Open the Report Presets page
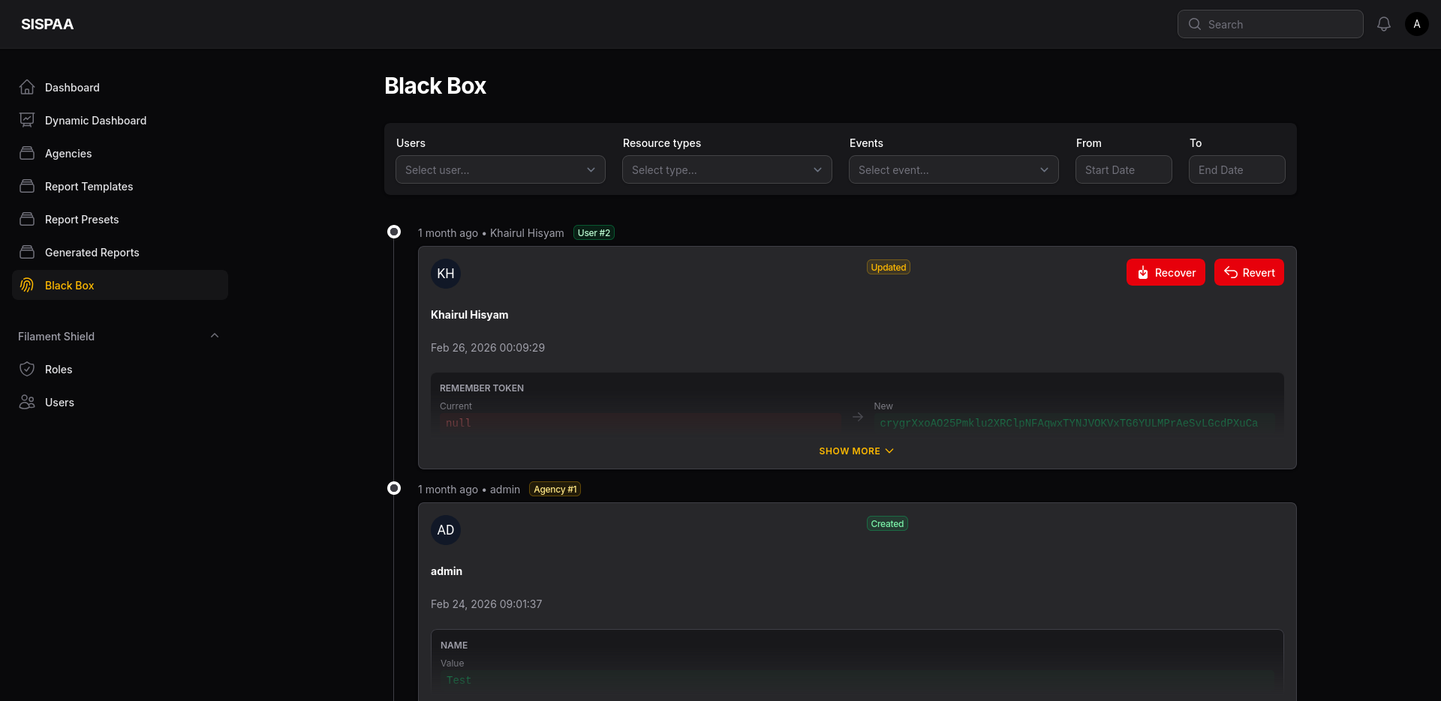This screenshot has width=1441, height=701. pyautogui.click(x=80, y=219)
